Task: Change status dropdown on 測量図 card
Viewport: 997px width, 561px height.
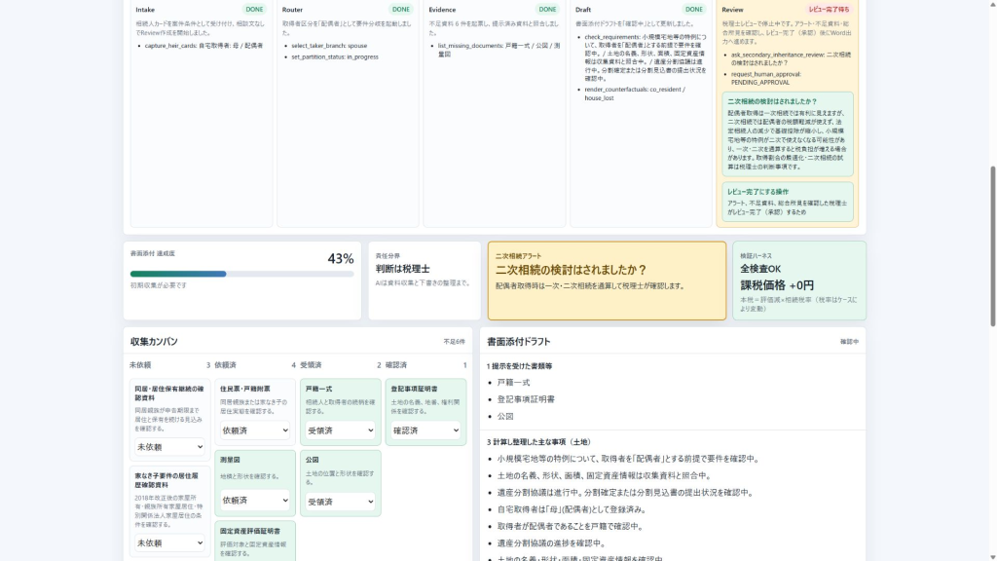Action: [255, 501]
